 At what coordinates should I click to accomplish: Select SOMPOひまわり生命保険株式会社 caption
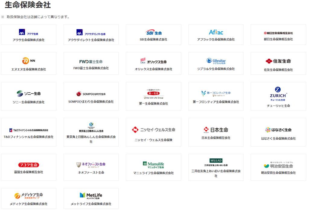tap(91, 102)
